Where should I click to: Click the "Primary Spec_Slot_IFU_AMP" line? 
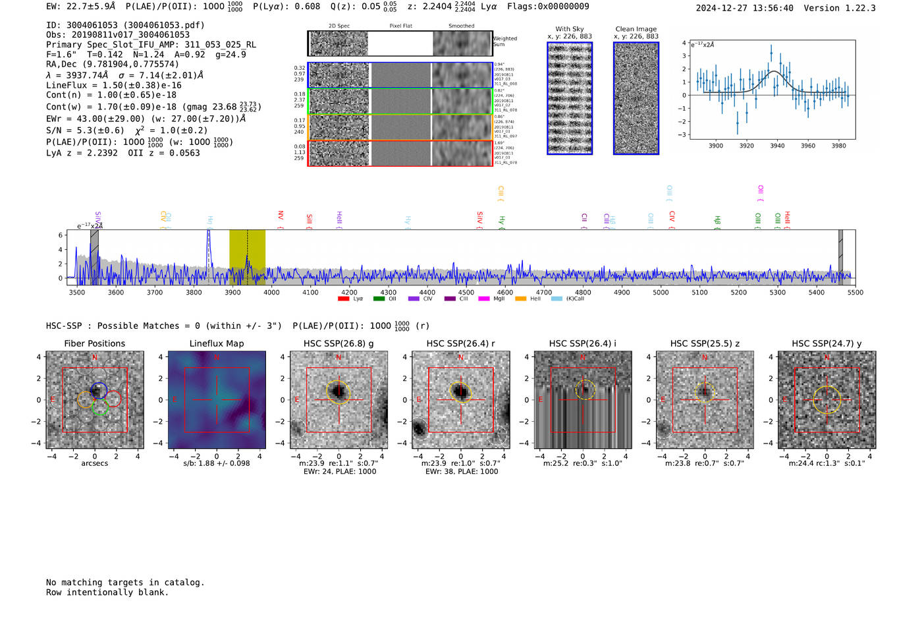tap(151, 45)
